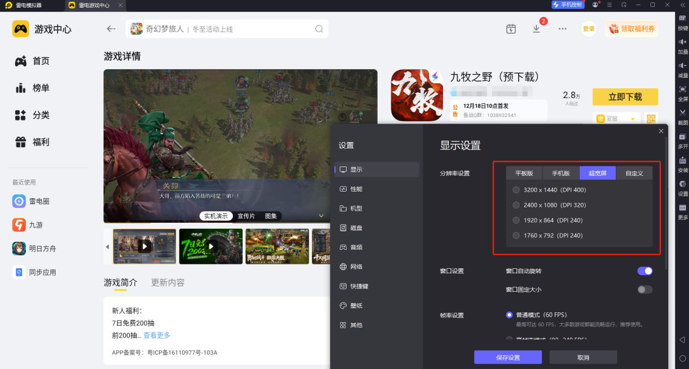The width and height of the screenshot is (689, 369).
Task: Go back with the left arrow
Action: pyautogui.click(x=111, y=29)
